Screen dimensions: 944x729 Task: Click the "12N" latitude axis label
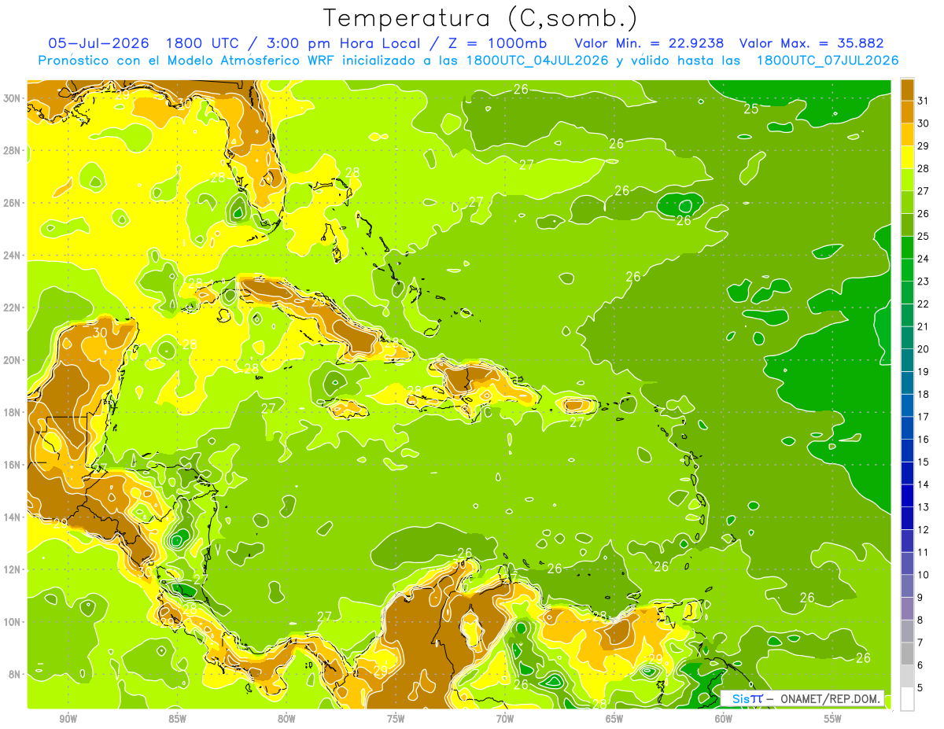point(13,569)
